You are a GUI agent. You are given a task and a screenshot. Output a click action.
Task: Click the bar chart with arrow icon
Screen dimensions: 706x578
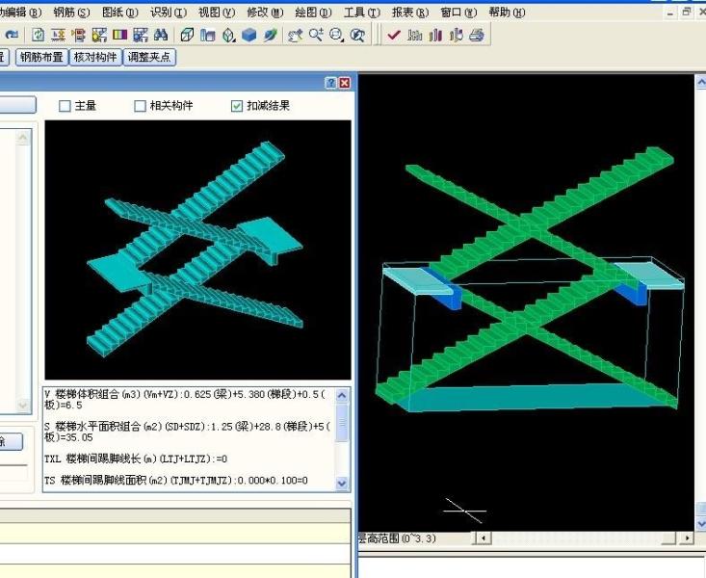click(457, 35)
